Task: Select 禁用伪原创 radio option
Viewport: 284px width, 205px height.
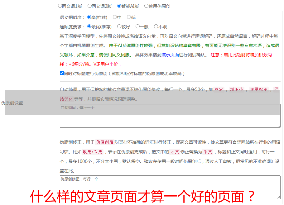Action: [x=146, y=6]
